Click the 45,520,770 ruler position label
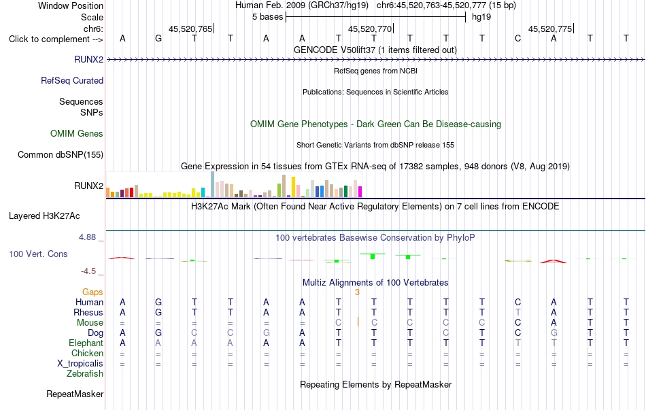The height and width of the screenshot is (410, 646). (x=371, y=29)
